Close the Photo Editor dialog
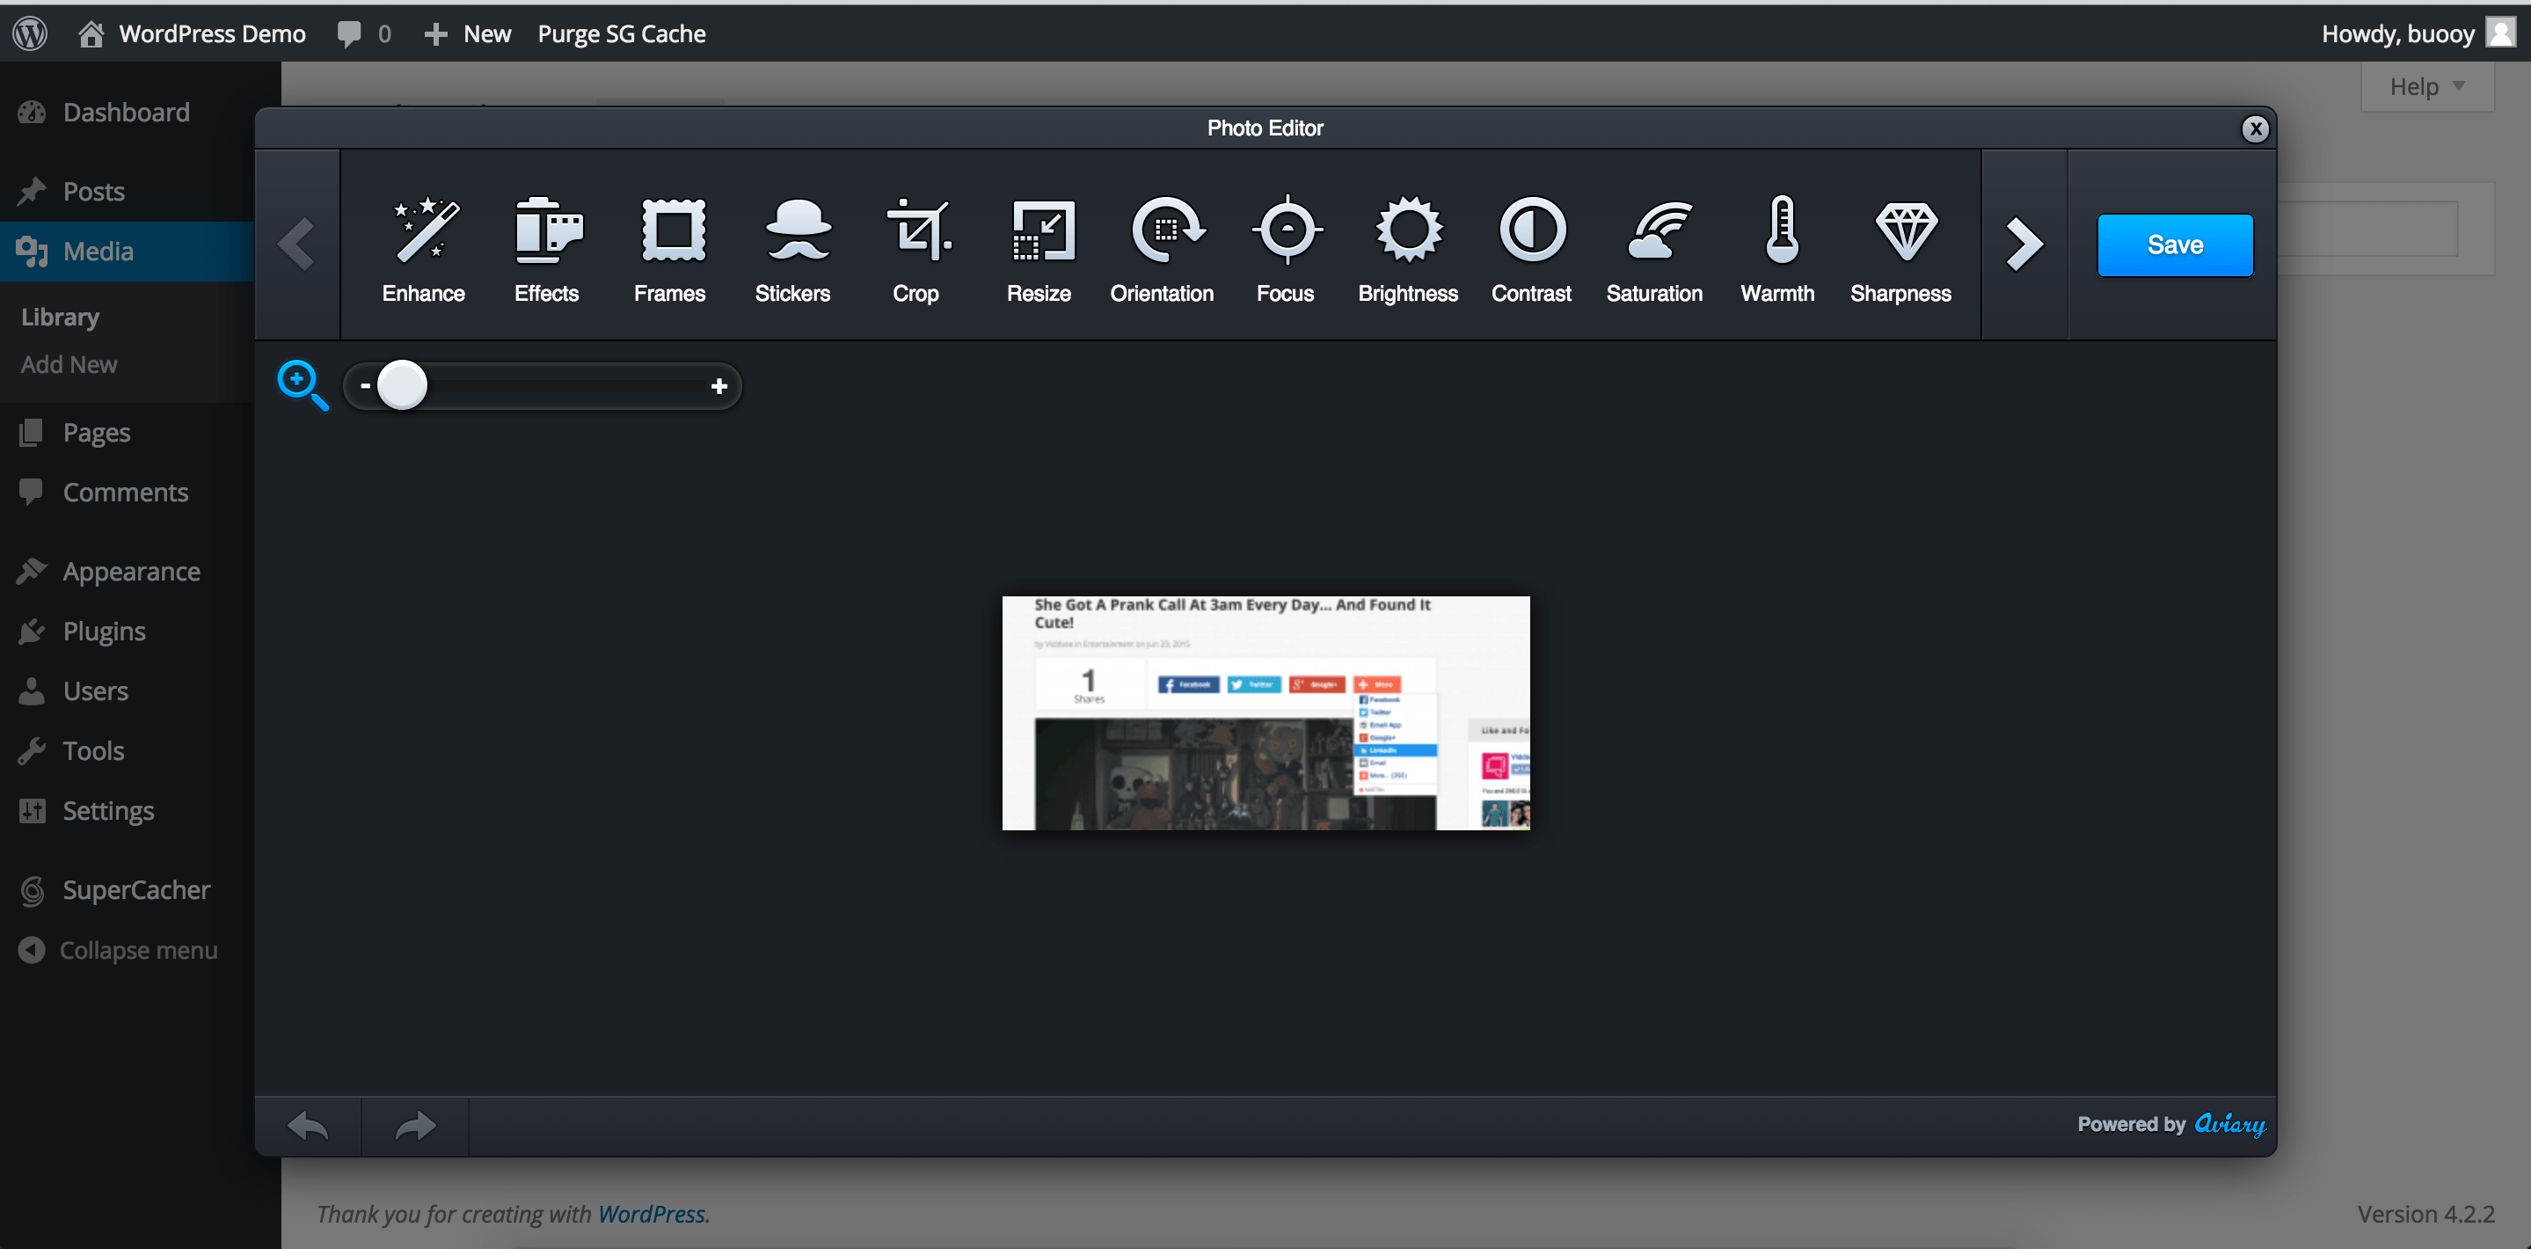 [x=2255, y=128]
